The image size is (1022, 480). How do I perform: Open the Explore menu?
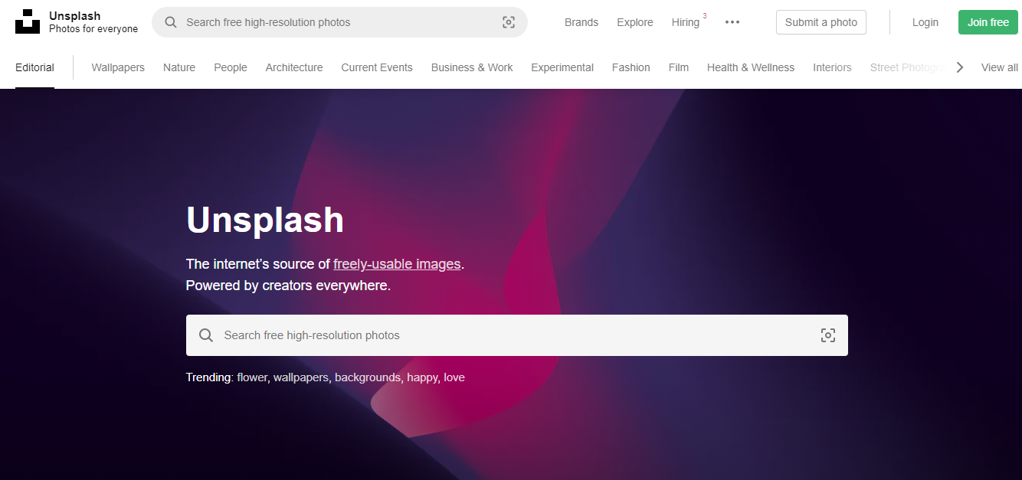point(635,22)
